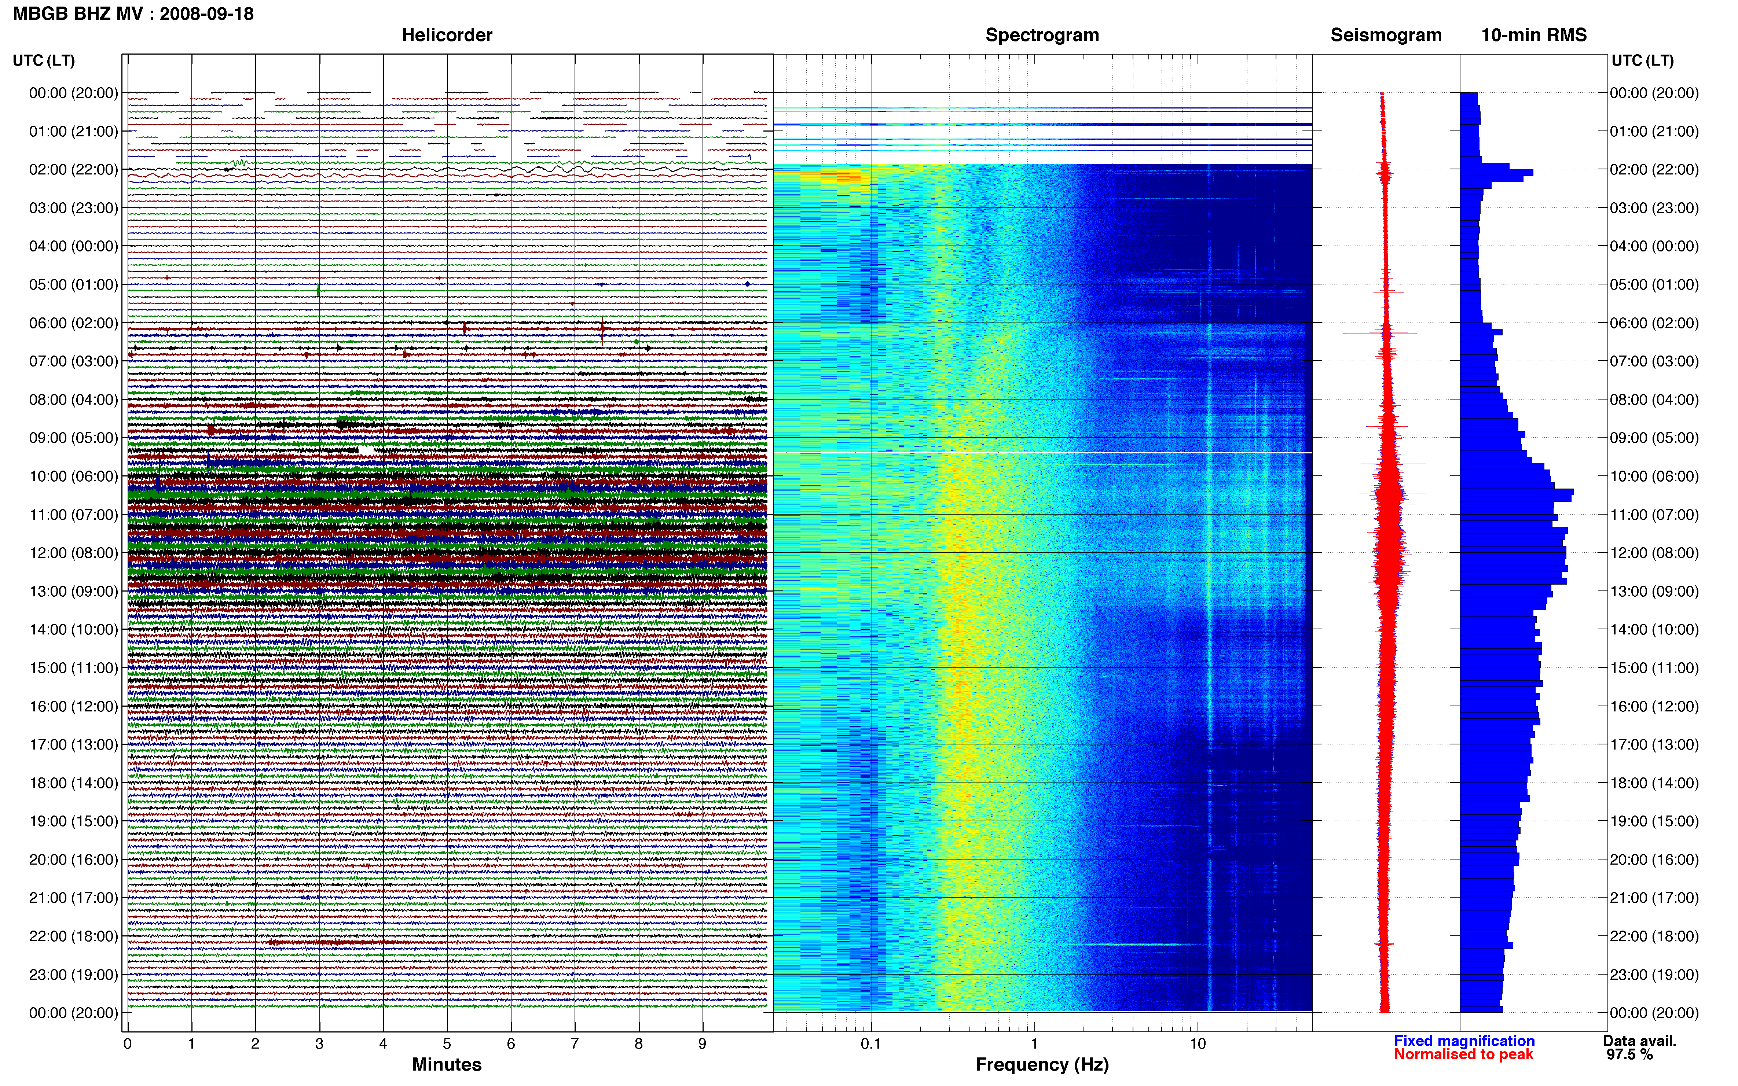Click Minutes axis tick label 0
1738x1086 pixels.
pos(127,1044)
